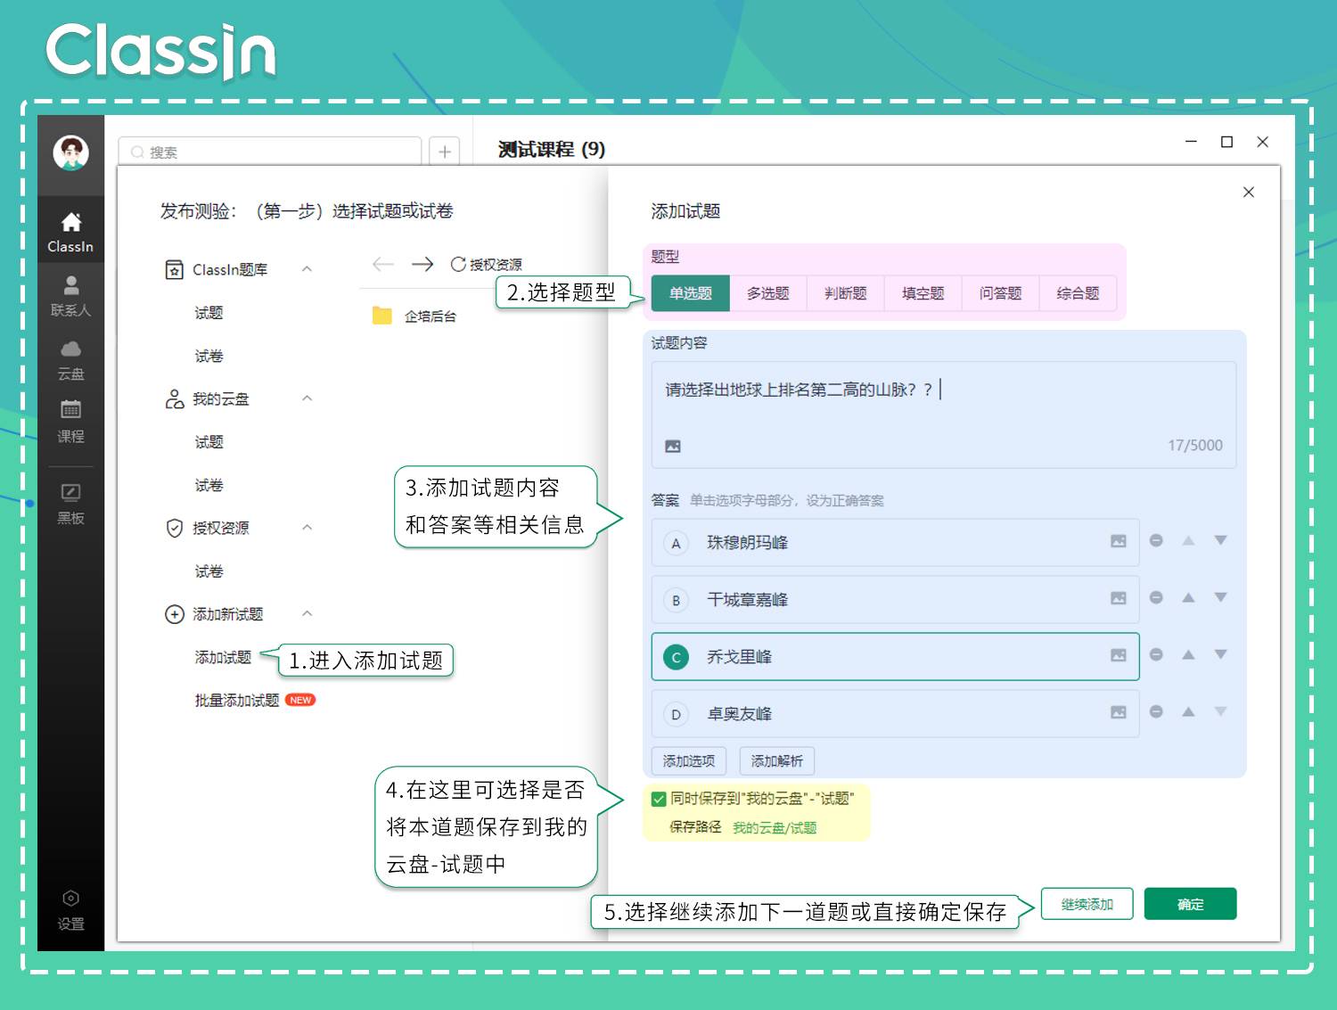Open 试卷 under 授权资源

coord(209,571)
